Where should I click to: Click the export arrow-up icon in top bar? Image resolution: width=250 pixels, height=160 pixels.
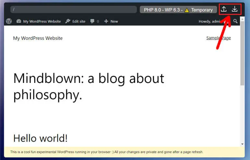click(x=223, y=9)
